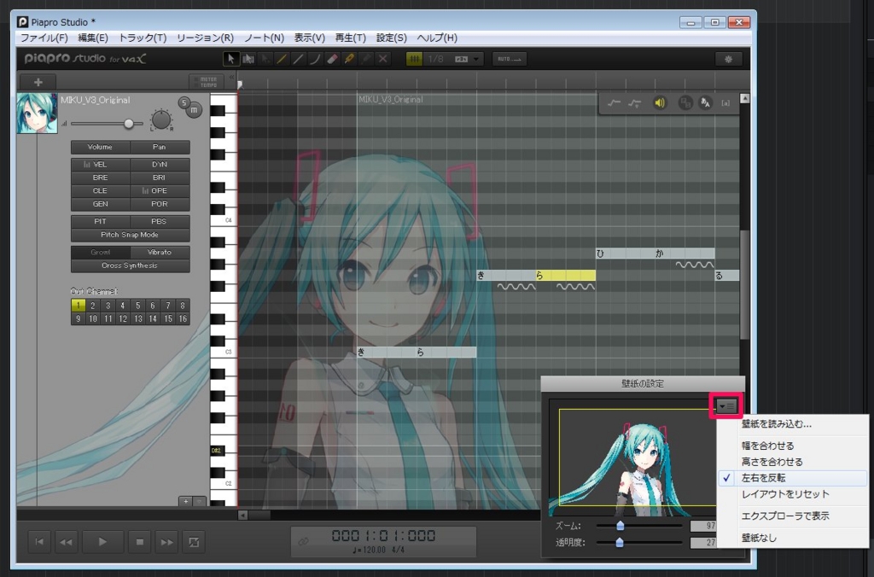Choose 壁紙を読み込む... from the menu
Screen dimensions: 874x577
click(776, 423)
